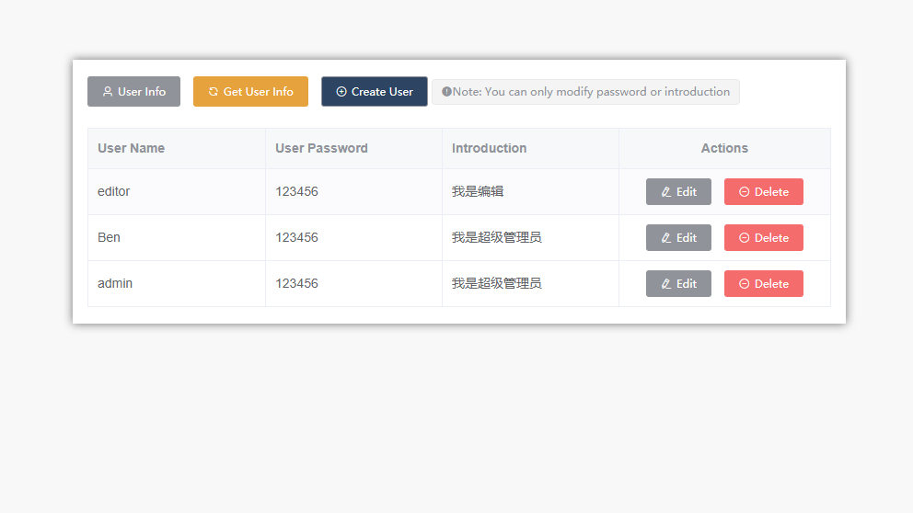Click the 123456 password in editor row

[296, 191]
